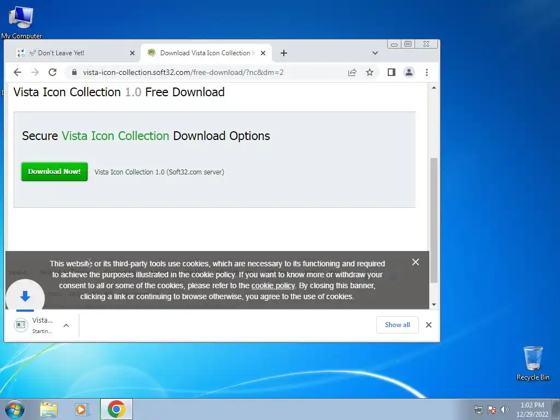Screen dimensions: 560x420
Task: Open the Windows Start menu
Action: (x=15, y=409)
